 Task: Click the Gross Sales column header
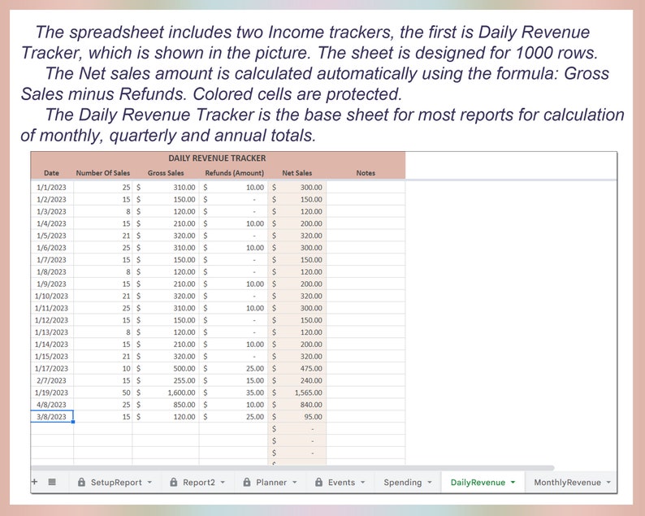pos(166,173)
